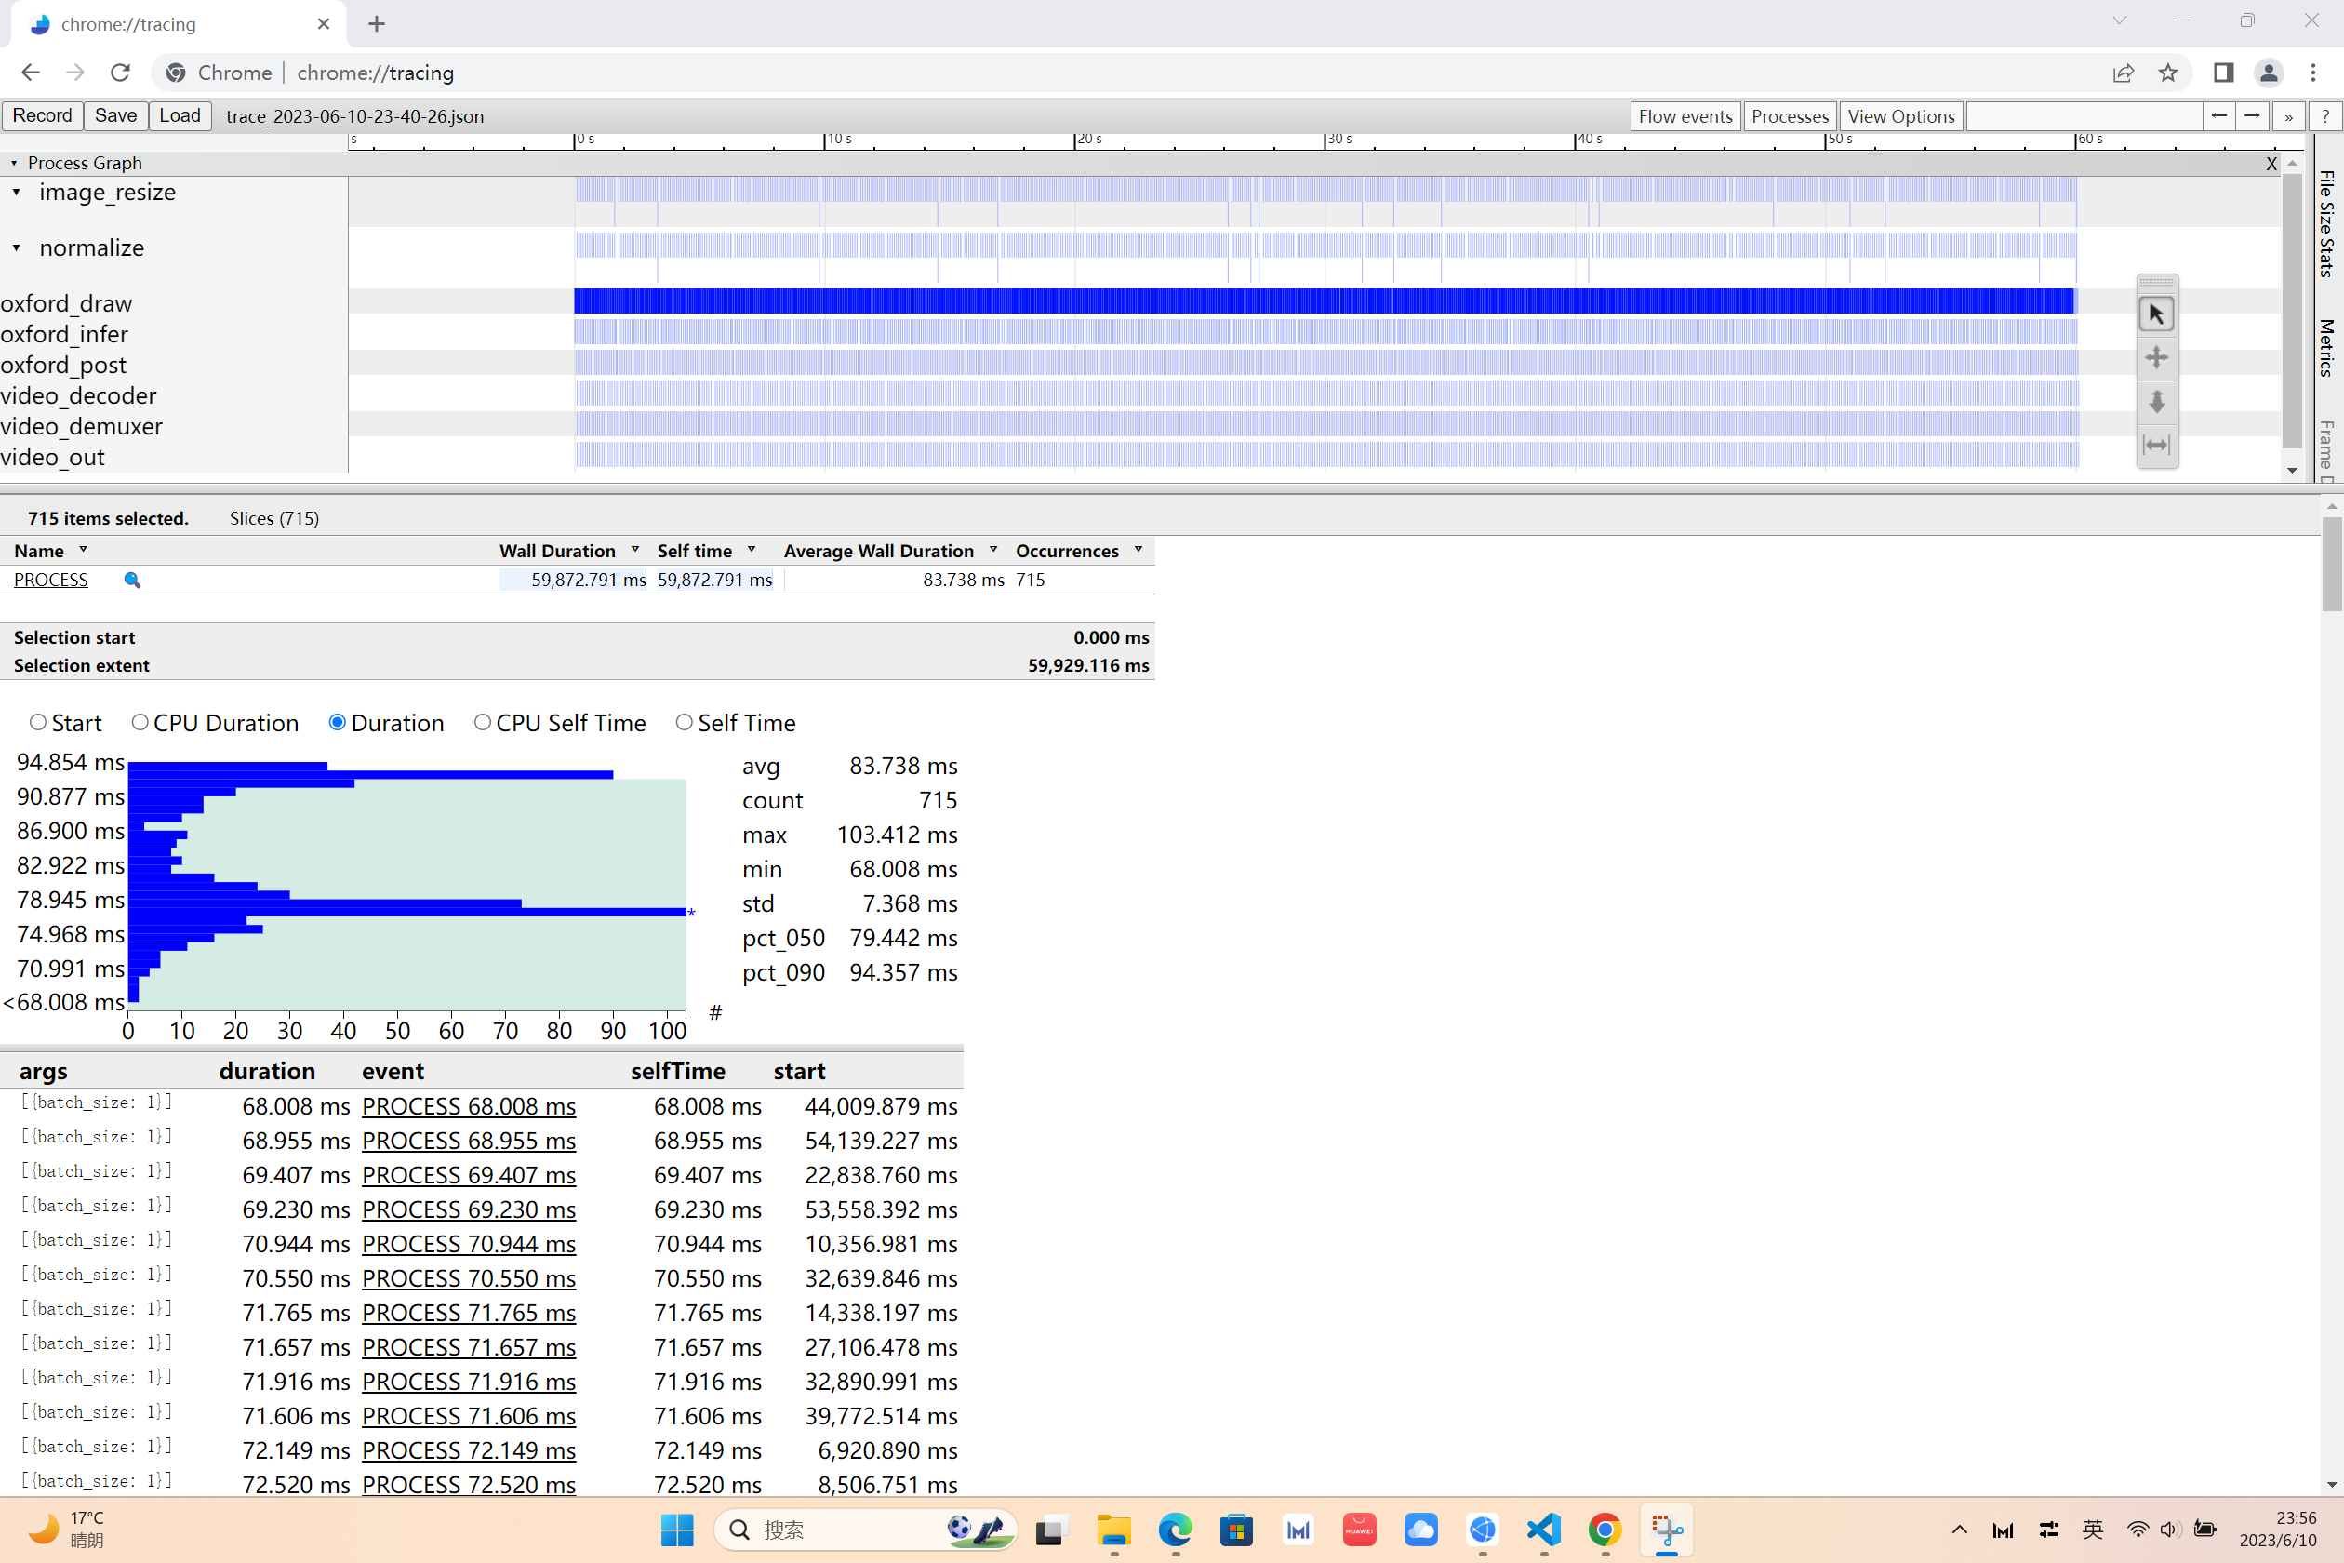Select the CPU Duration radio button
Image resolution: width=2344 pixels, height=1563 pixels.
[140, 723]
